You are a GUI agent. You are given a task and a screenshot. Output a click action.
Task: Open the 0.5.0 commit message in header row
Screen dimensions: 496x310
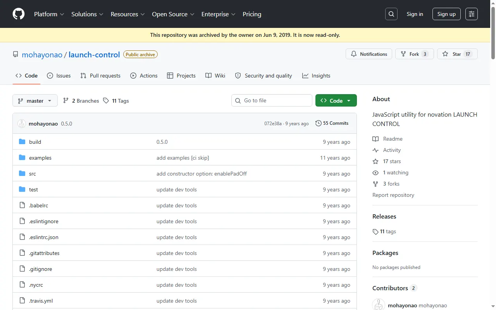(x=67, y=124)
